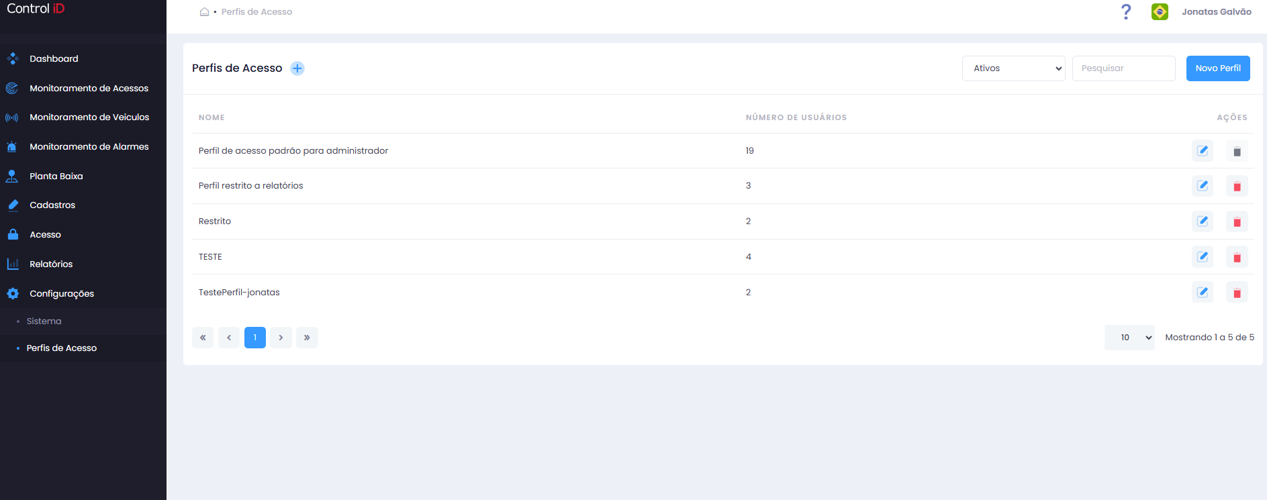The width and height of the screenshot is (1267, 500).
Task: Open user menu Jonatas Galvão
Action: [1216, 12]
